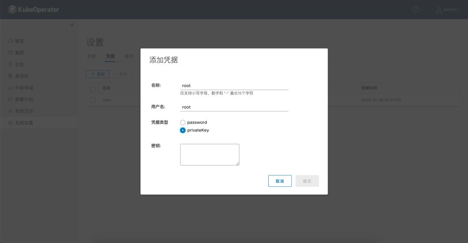Click the 2019-10-28 10:31:00 timestamp cell
Viewport: 468px width, 243px height.
point(381,100)
